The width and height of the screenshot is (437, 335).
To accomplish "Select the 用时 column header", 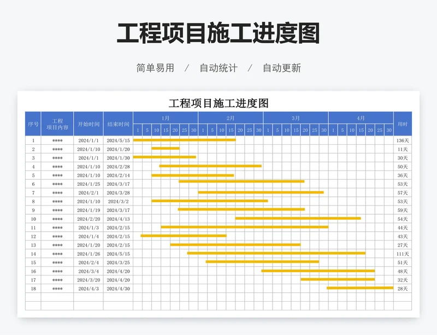I will click(403, 124).
